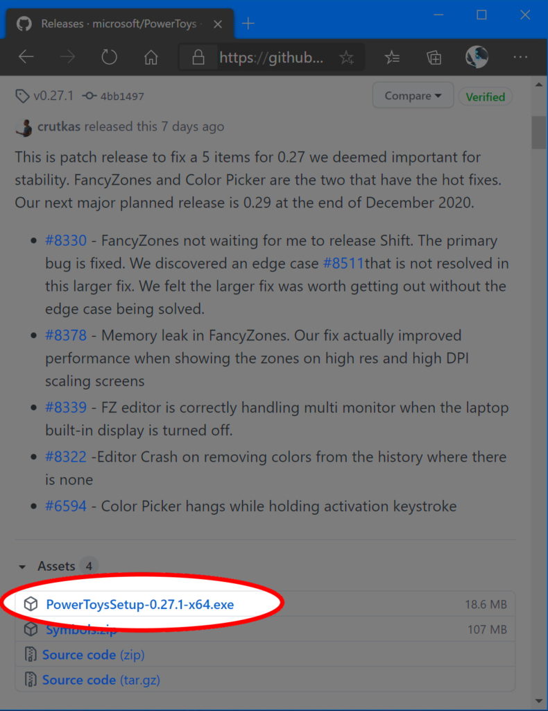Click the vertical scrollbar thumb
Viewport: 548px width, 711px height.
(538, 133)
